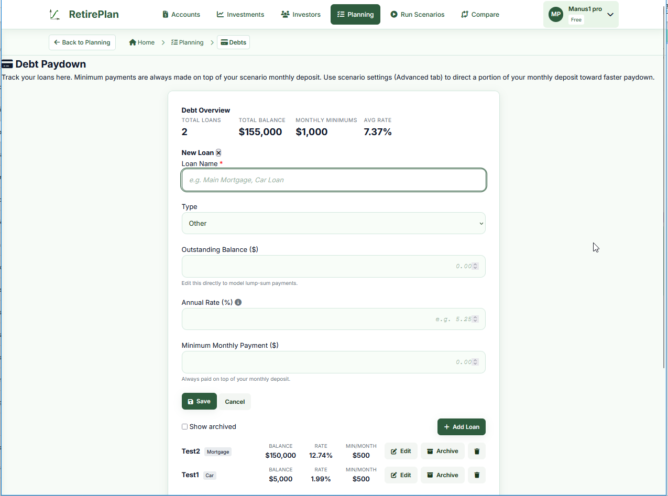668x496 pixels.
Task: Delete the Test1 loan with trash icon
Action: [x=477, y=475]
